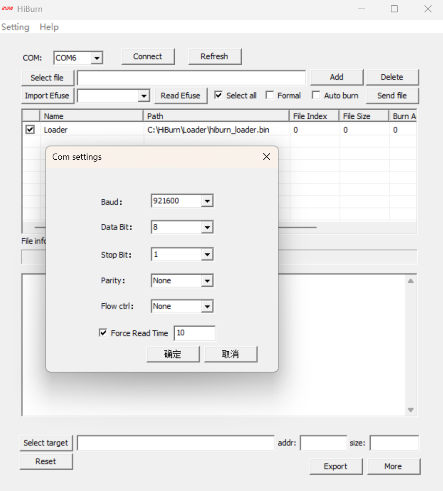Select the Loader name cell
This screenshot has height=491, width=443.
click(92, 130)
